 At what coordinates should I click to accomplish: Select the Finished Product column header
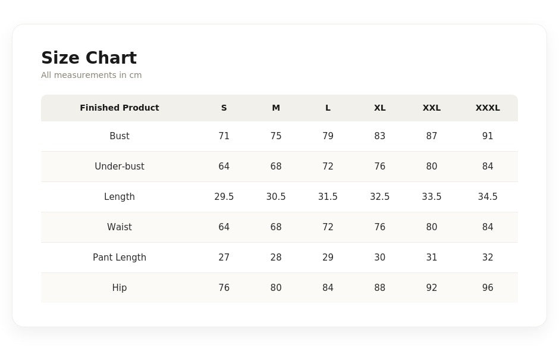(120, 108)
